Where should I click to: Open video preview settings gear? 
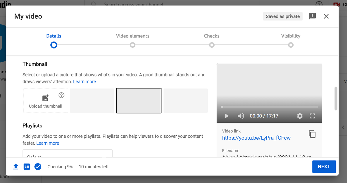(300, 116)
